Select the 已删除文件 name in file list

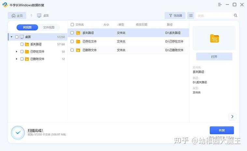[x=89, y=50]
